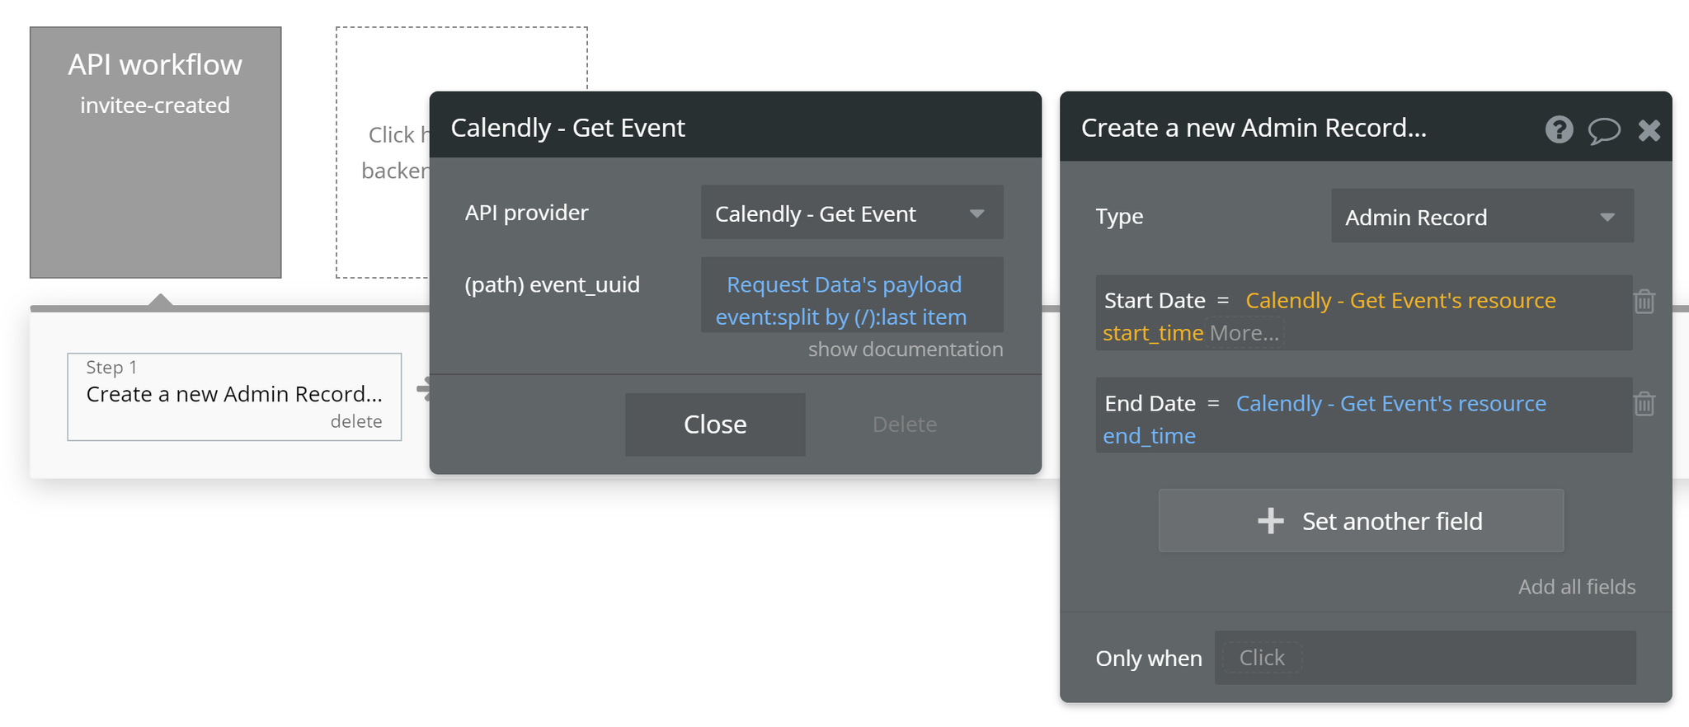Image resolution: width=1689 pixels, height=727 pixels.
Task: Select the API workflow invitee-created event
Action: click(x=156, y=152)
